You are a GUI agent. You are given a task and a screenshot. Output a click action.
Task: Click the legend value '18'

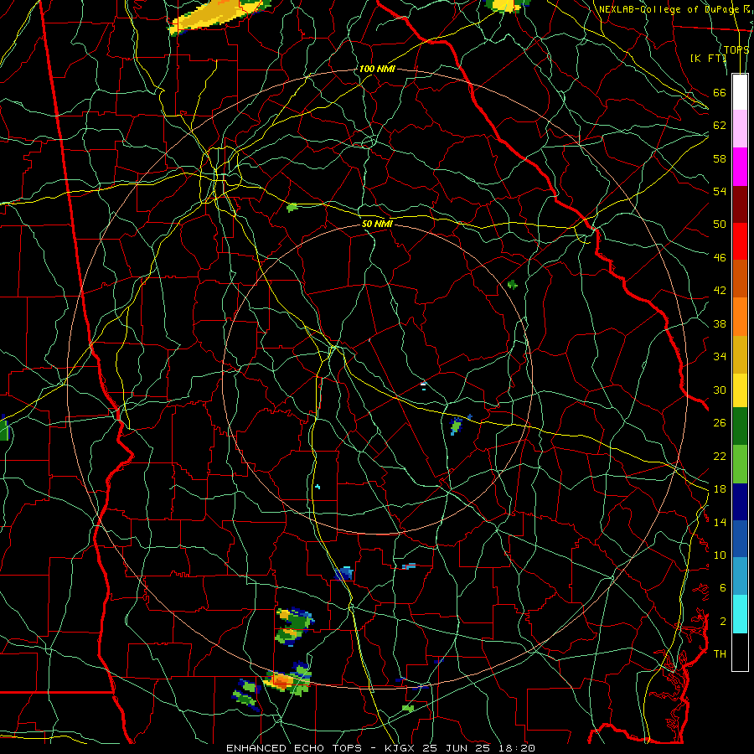tap(720, 489)
